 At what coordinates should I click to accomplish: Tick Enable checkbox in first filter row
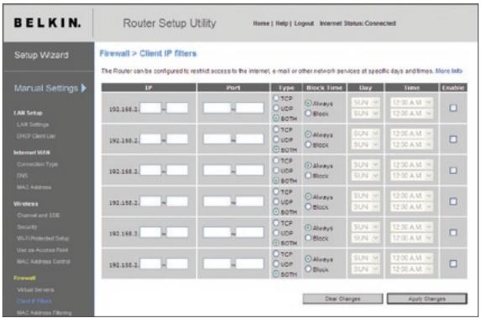click(453, 108)
